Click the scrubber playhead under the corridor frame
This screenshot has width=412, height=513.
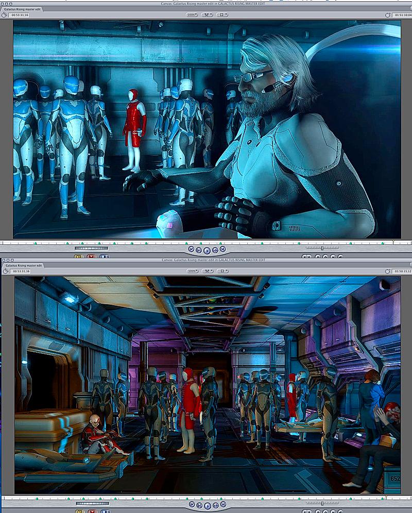[x=386, y=498]
